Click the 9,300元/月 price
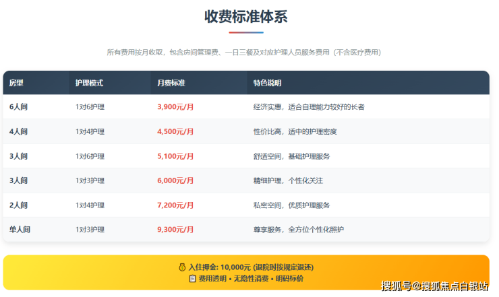Image resolution: width=499 pixels, height=297 pixels. 175,230
